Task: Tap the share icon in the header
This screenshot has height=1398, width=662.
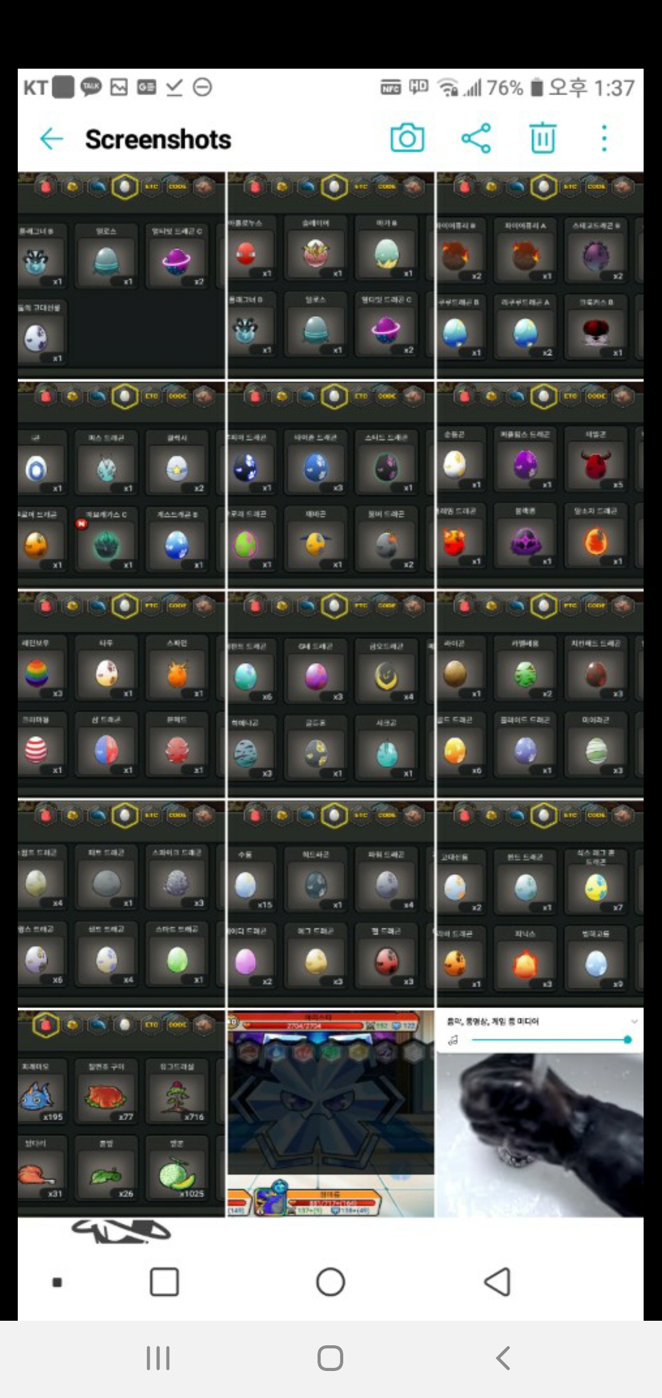Action: (476, 138)
